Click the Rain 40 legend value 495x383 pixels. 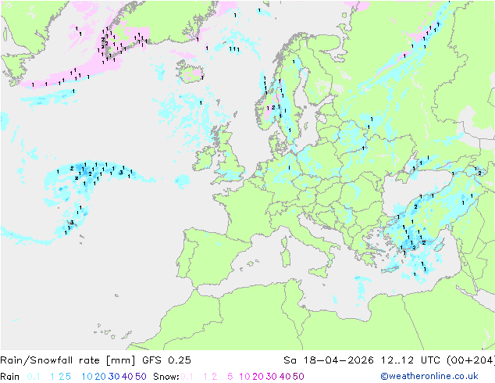tap(127, 377)
